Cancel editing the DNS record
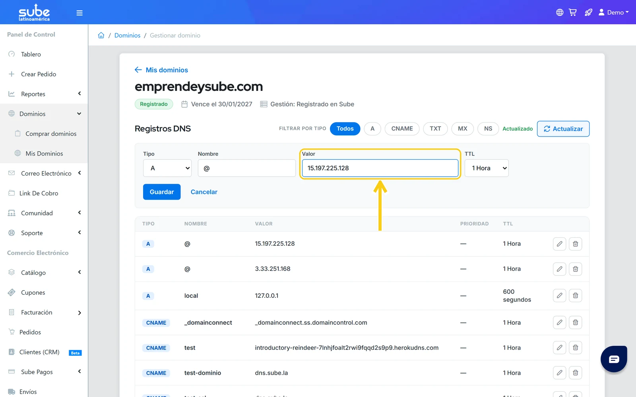This screenshot has height=397, width=636. tap(204, 192)
